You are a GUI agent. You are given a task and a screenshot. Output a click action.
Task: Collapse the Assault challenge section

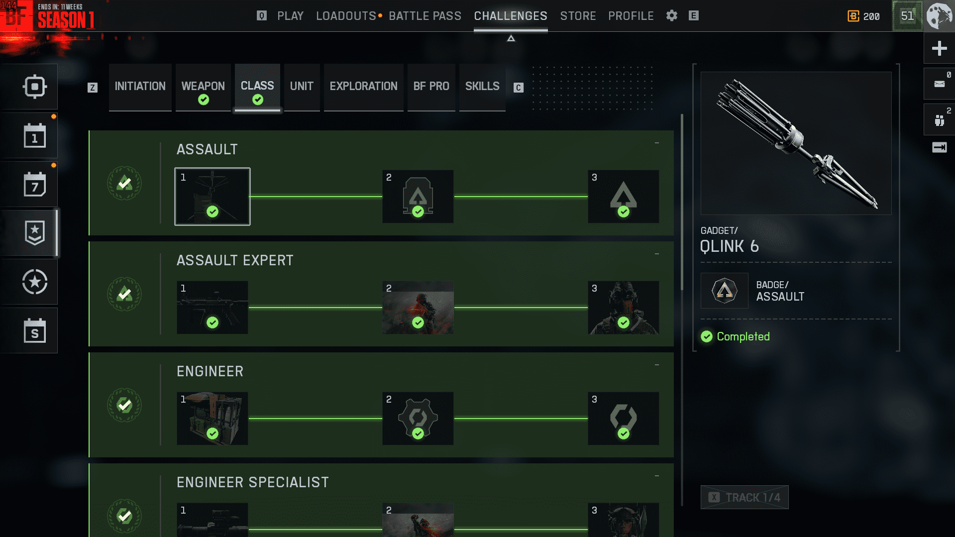(657, 143)
